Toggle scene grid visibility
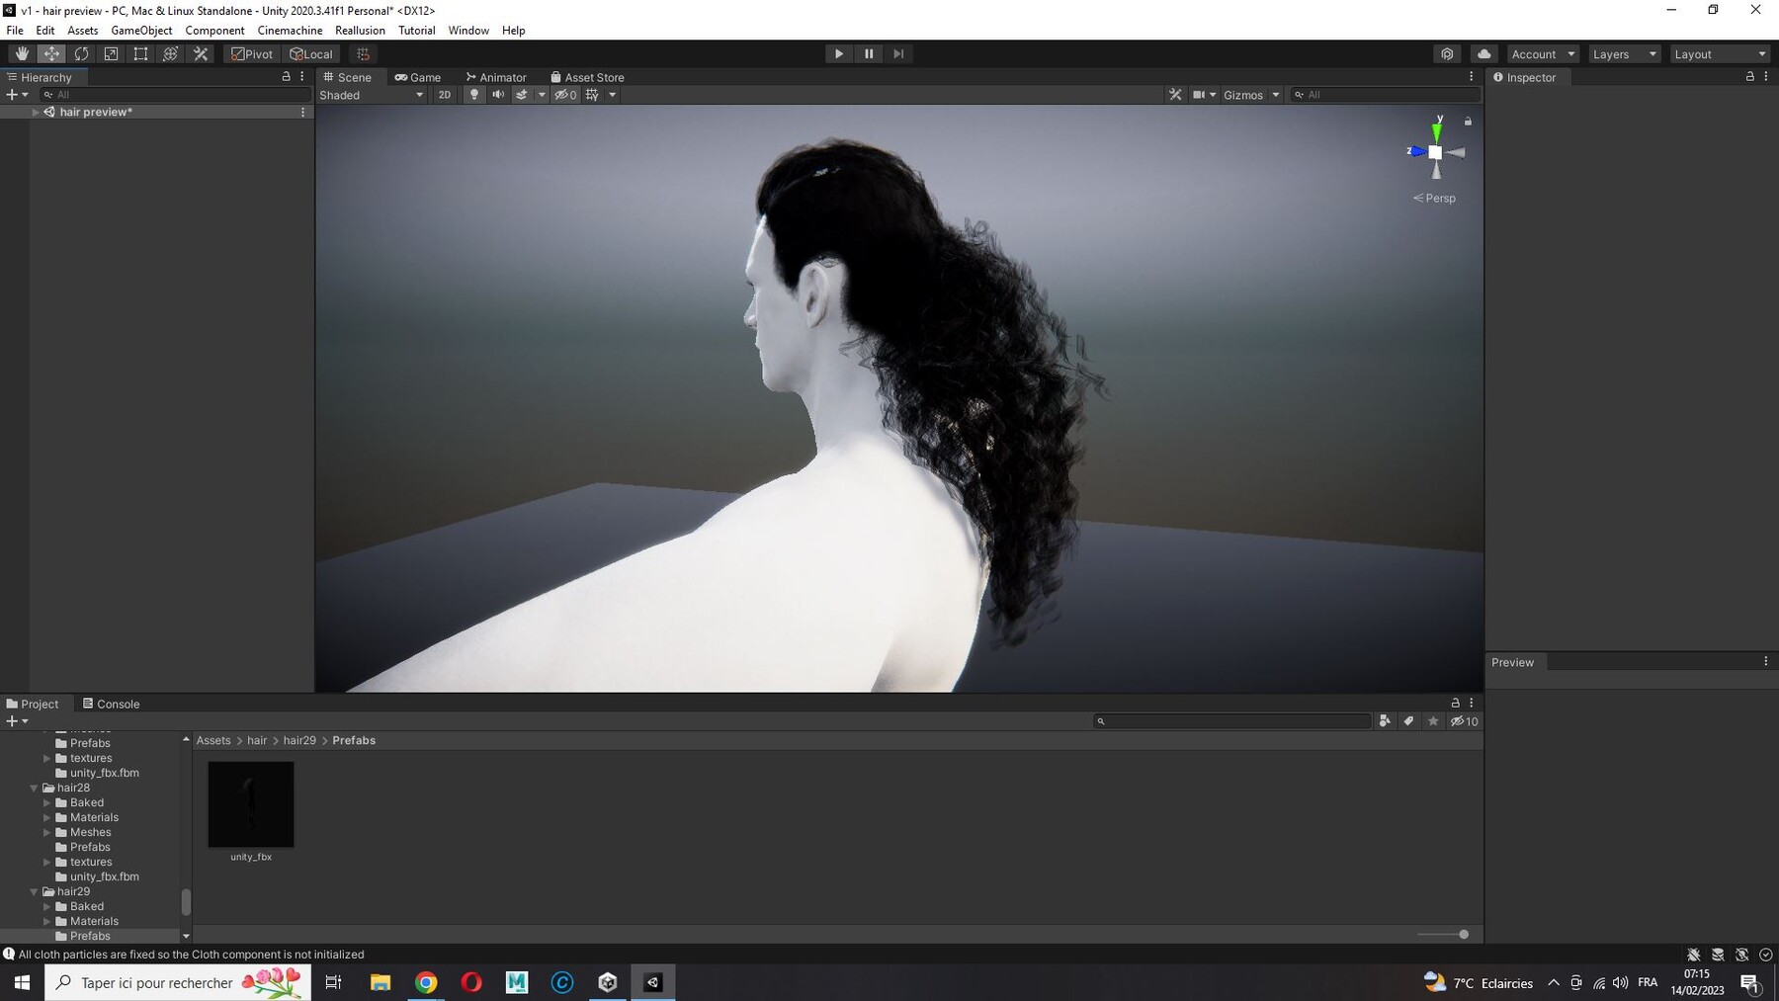This screenshot has width=1779, height=1001. (x=592, y=95)
